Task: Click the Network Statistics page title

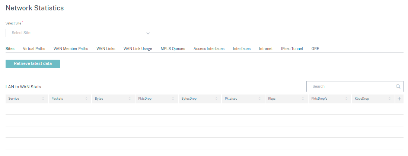Action: pyautogui.click(x=35, y=8)
